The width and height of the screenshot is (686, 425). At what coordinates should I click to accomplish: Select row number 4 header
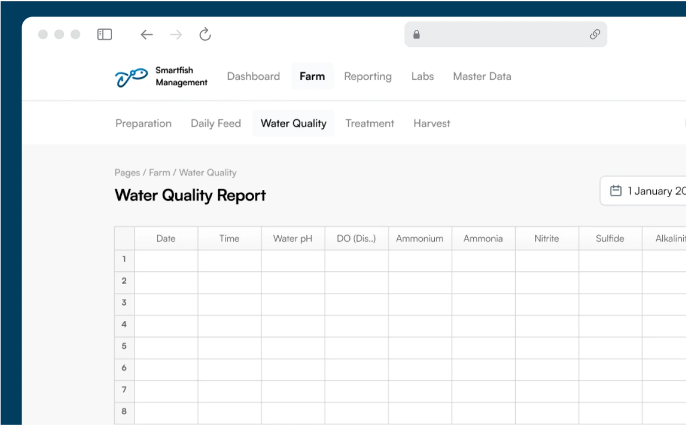[x=124, y=326]
